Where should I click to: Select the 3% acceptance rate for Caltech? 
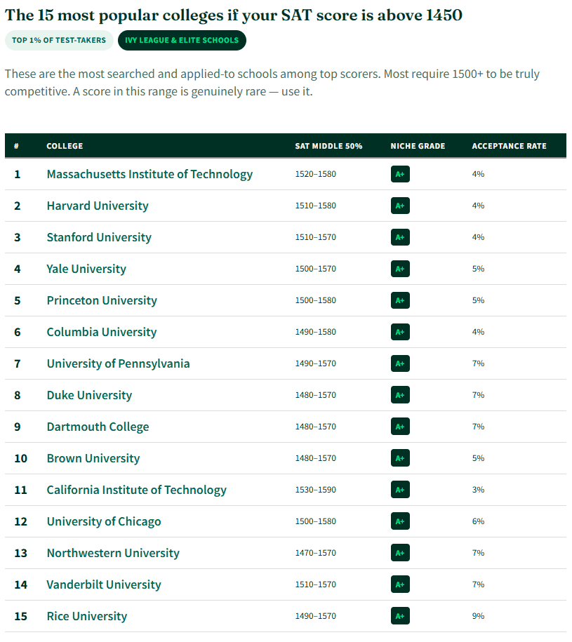478,490
